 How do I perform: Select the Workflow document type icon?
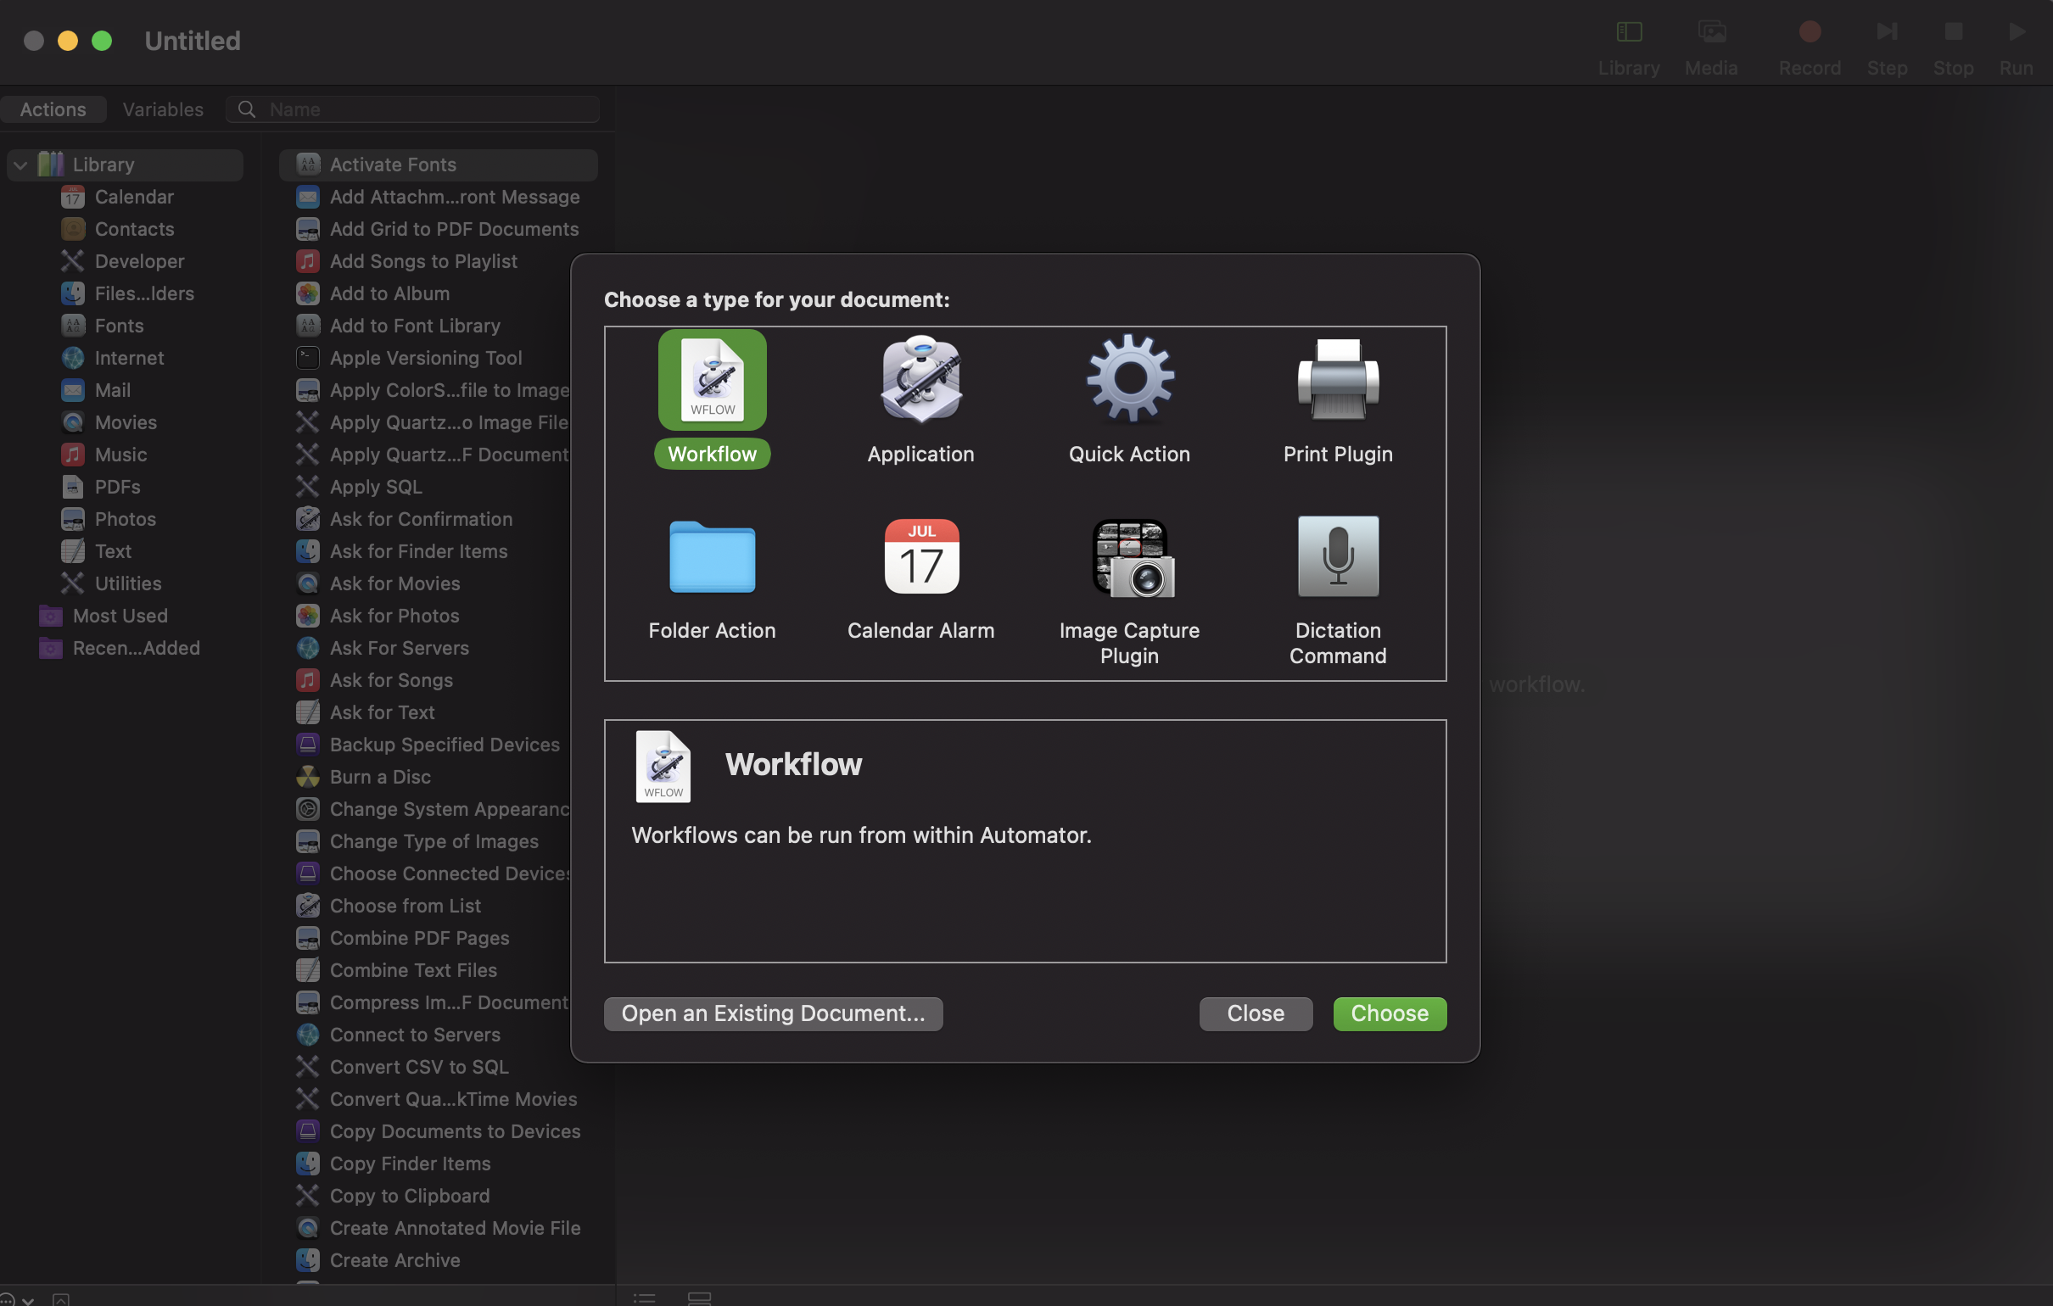[x=711, y=380]
